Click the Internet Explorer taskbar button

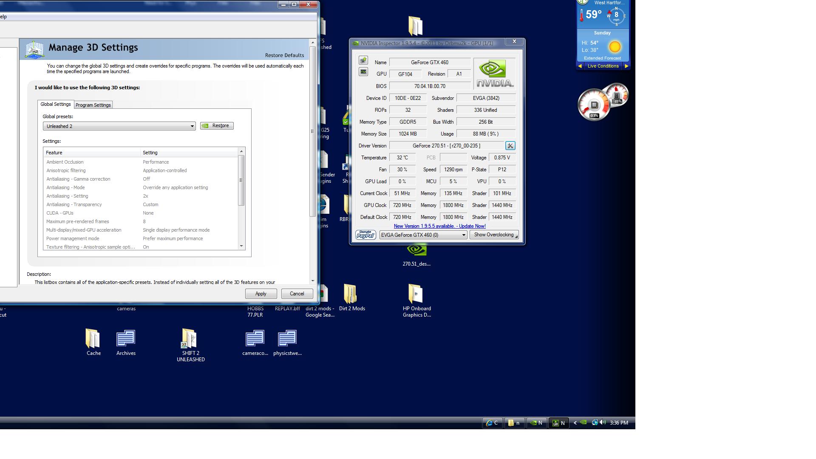click(492, 423)
